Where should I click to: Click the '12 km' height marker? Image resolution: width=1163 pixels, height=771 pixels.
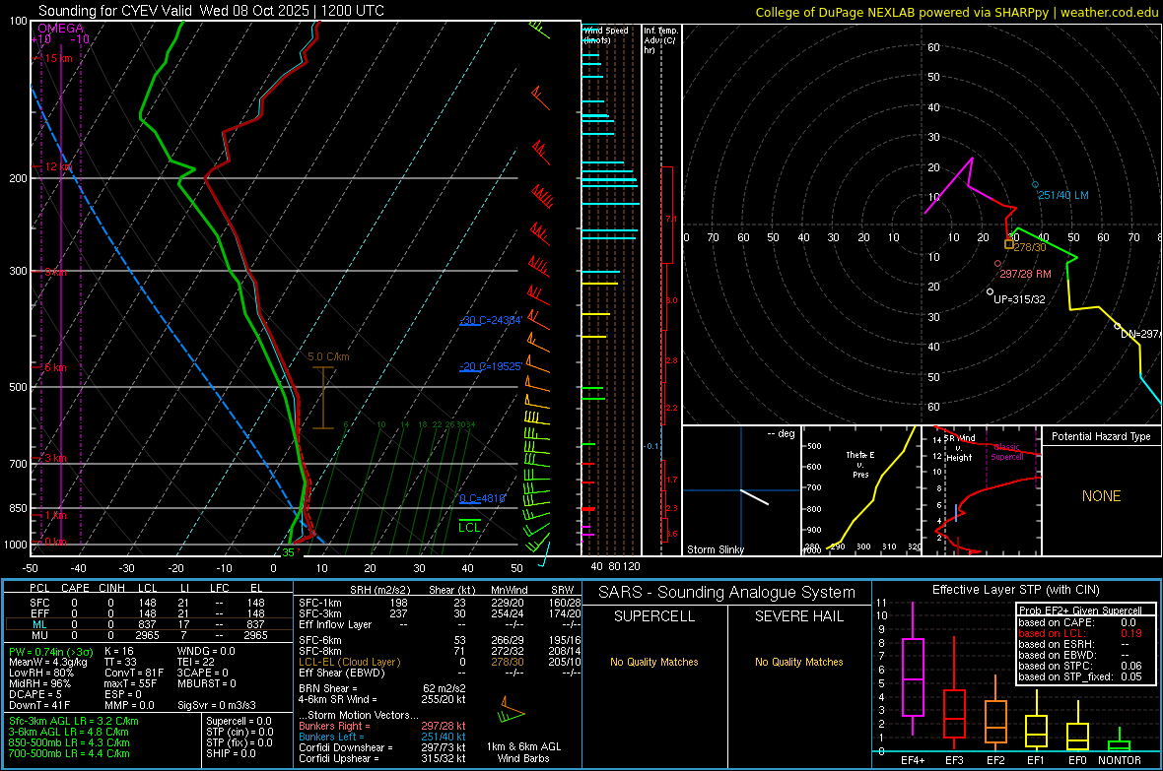coord(58,166)
